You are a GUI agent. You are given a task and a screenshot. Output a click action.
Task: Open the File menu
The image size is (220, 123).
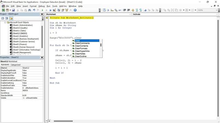pyautogui.click(x=7, y=6)
